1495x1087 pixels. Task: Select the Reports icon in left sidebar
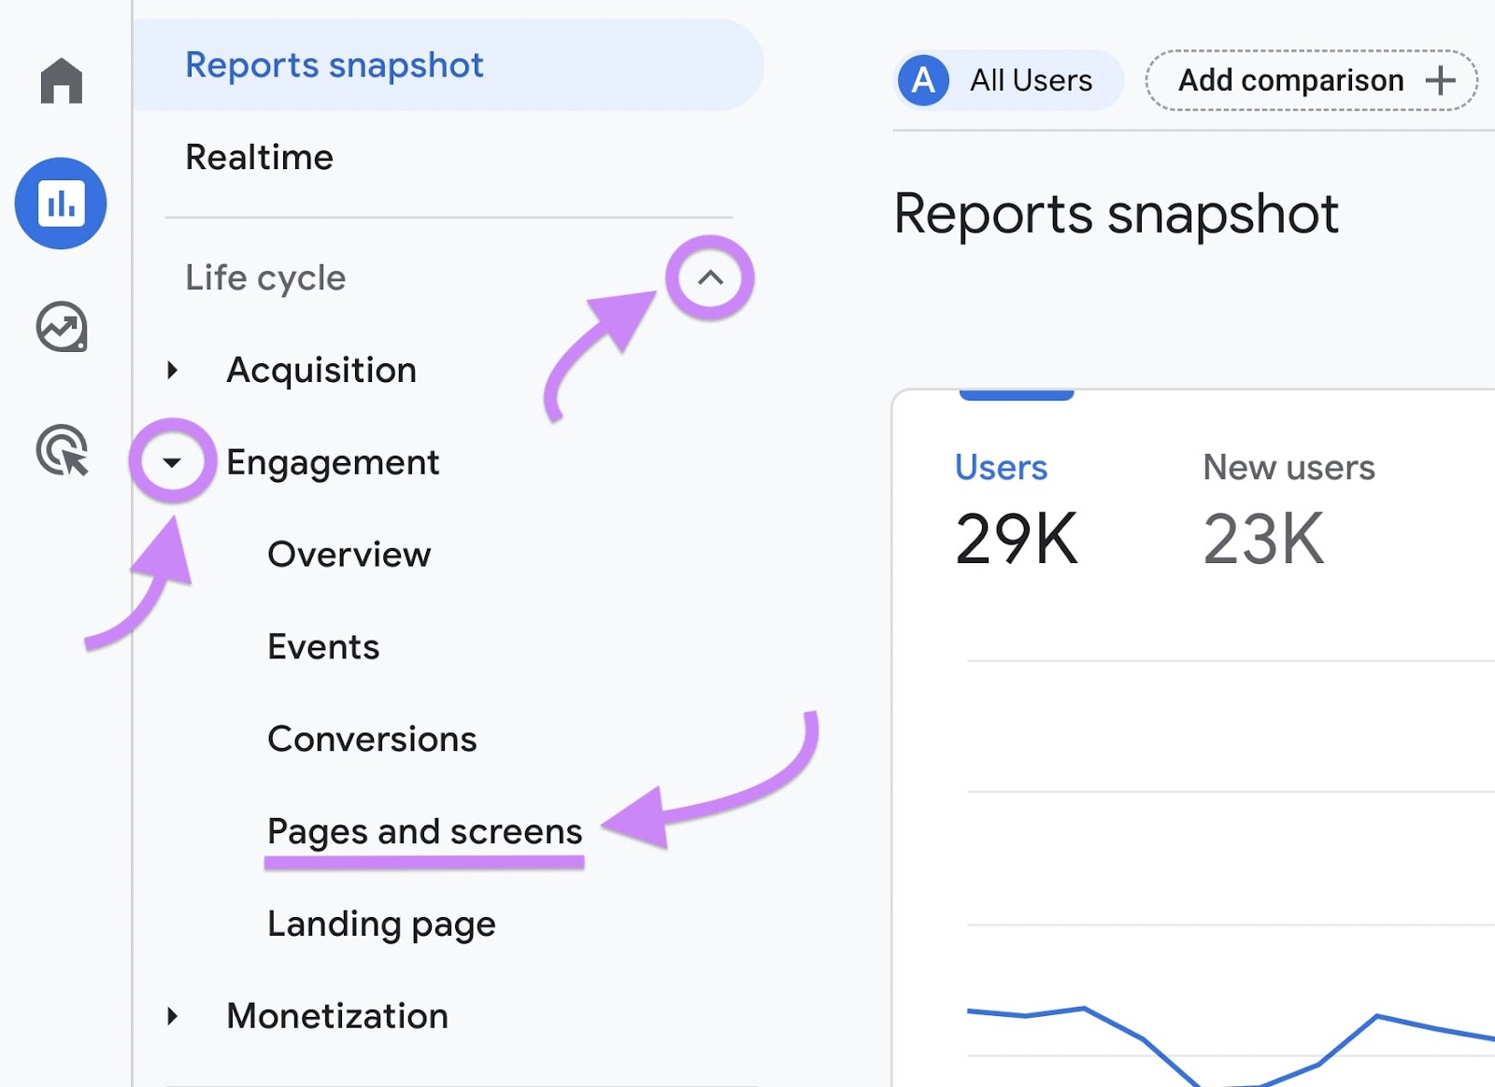tap(60, 204)
